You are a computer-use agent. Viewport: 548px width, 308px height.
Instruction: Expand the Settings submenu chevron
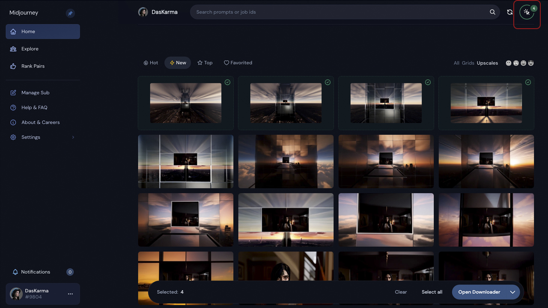click(73, 137)
